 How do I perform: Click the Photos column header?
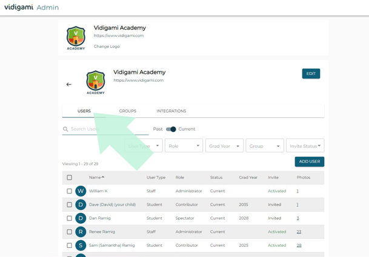pyautogui.click(x=304, y=177)
